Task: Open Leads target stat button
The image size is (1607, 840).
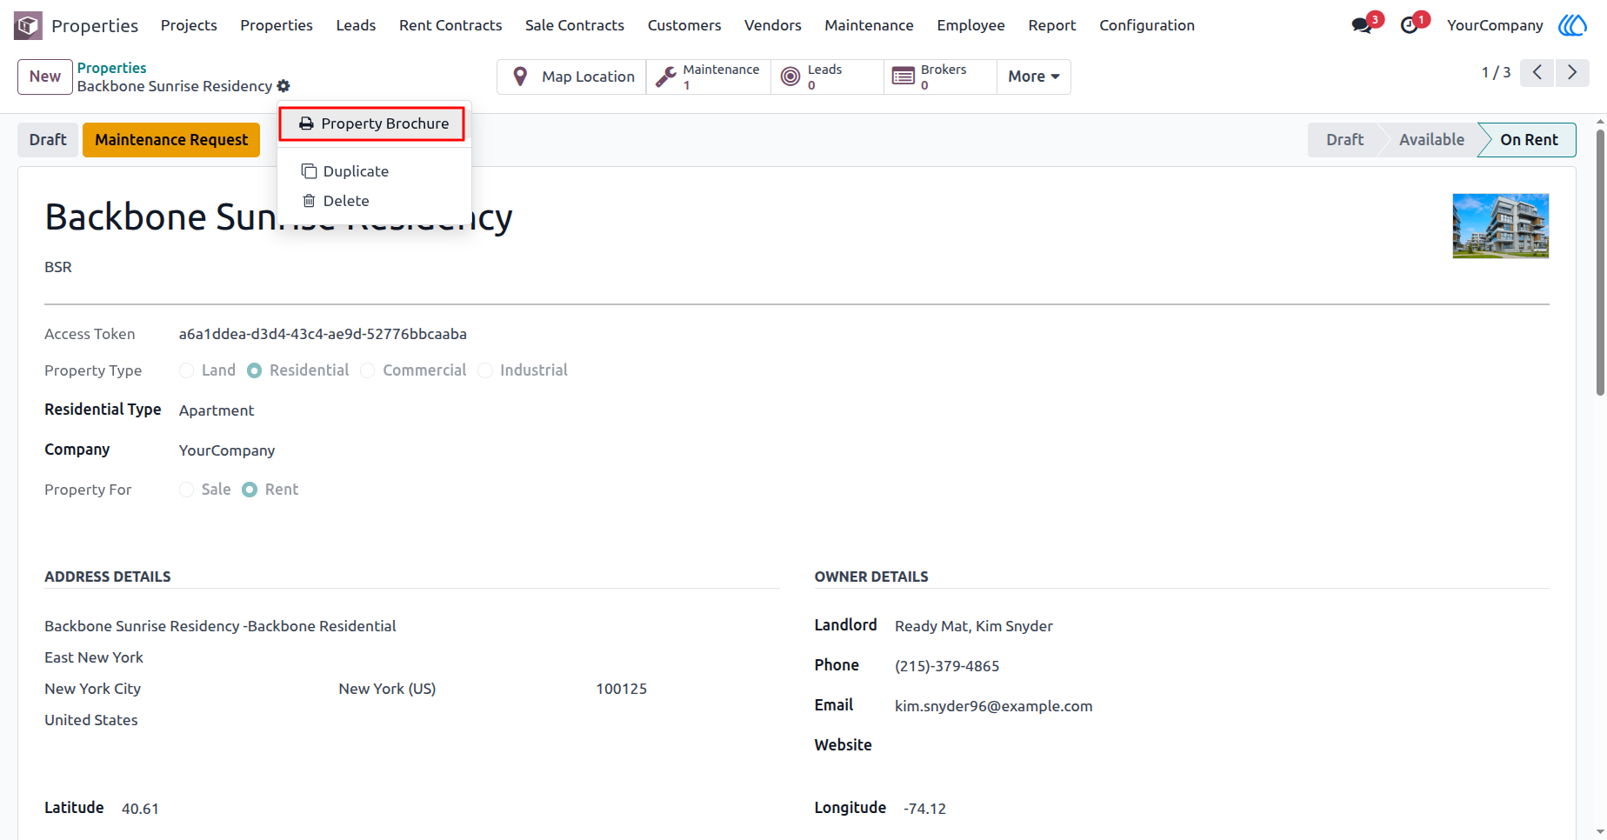Action: [827, 77]
